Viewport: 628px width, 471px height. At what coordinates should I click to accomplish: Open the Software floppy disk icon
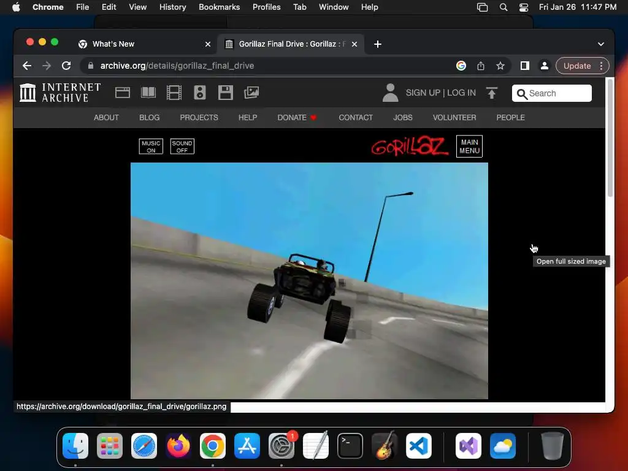(226, 93)
